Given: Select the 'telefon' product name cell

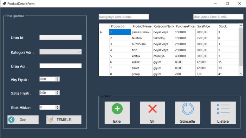Looking at the screenshot, I should tap(142, 38).
